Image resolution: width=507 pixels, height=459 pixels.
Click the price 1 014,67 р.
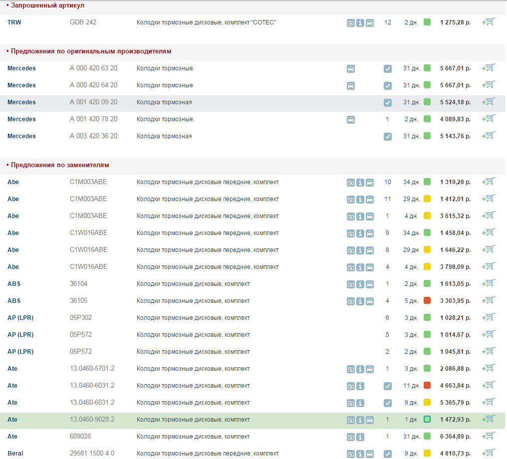click(455, 335)
